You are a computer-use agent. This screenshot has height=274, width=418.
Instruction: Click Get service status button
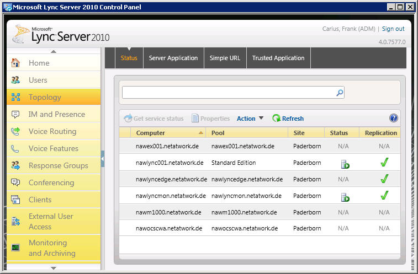tap(154, 119)
